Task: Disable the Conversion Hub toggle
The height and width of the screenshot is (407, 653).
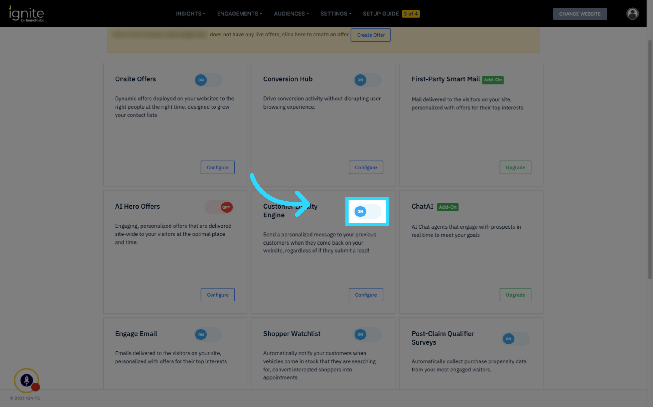Action: (368, 80)
